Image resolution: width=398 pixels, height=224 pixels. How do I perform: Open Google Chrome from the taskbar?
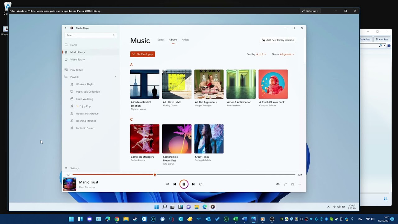tap(117, 219)
